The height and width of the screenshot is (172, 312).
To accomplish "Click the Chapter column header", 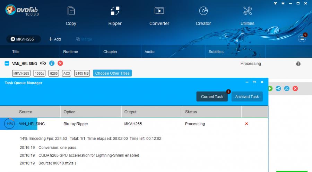I will pyautogui.click(x=110, y=52).
